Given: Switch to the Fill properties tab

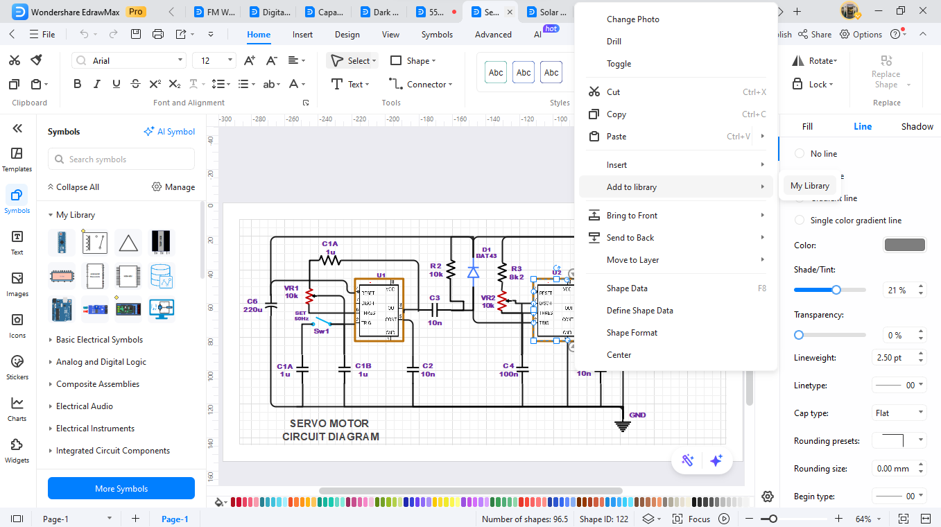Looking at the screenshot, I should click(807, 126).
